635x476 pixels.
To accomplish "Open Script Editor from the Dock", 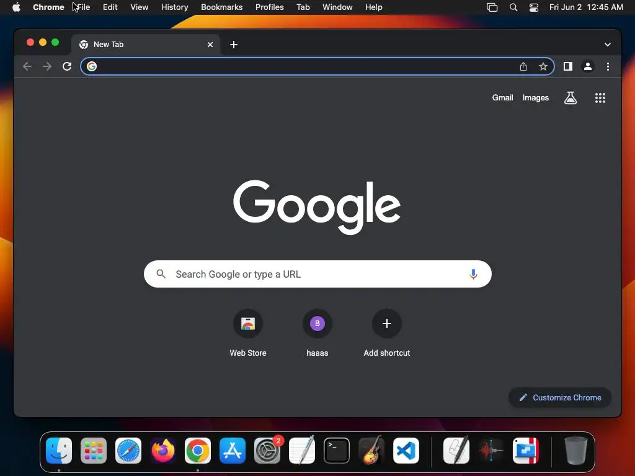I will (x=456, y=451).
